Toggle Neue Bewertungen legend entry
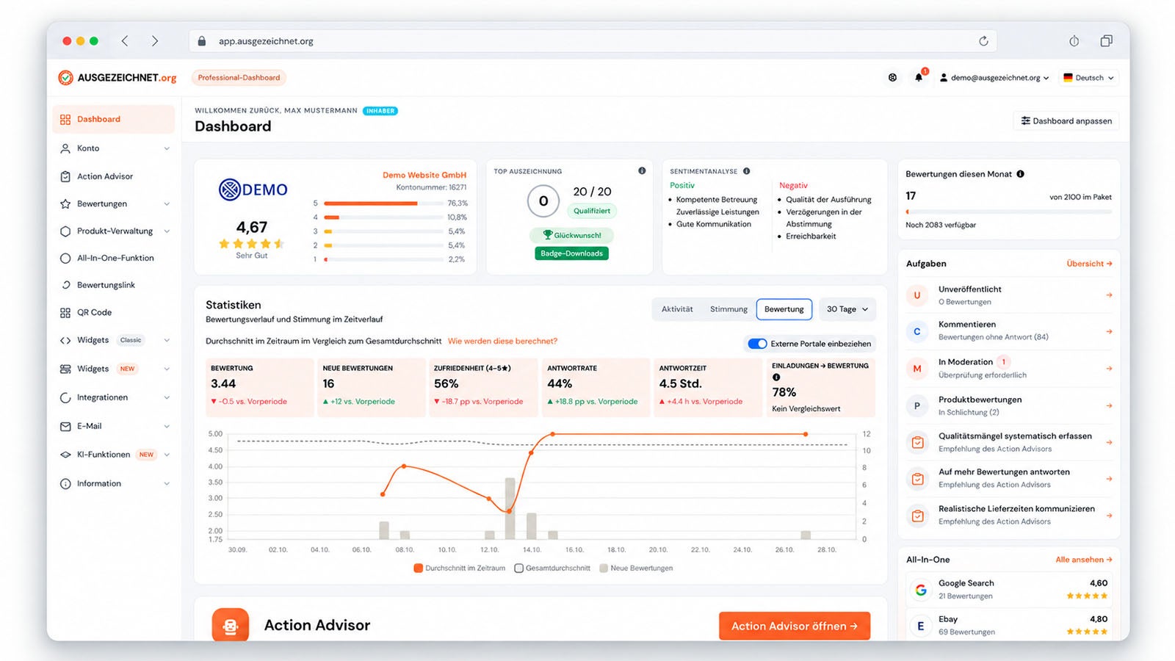This screenshot has height=661, width=1175. [x=636, y=568]
